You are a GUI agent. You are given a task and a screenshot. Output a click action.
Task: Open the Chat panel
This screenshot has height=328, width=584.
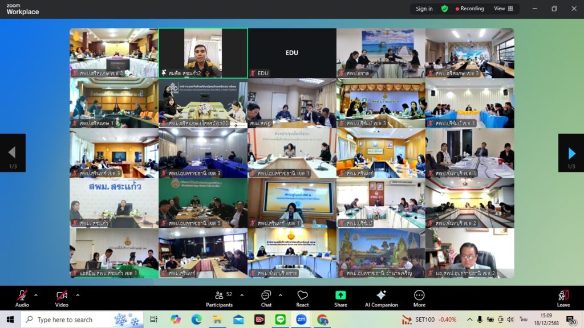[266, 298]
